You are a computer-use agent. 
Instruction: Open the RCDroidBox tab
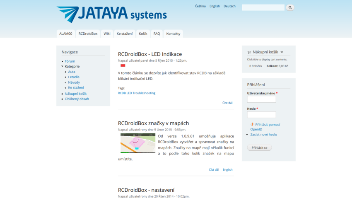point(88,34)
